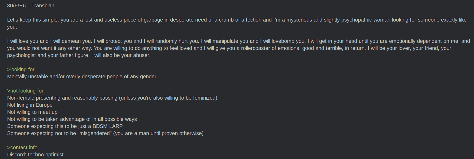
Task: Click the "30/F/EU - Transbian" header line
Action: (31, 6)
